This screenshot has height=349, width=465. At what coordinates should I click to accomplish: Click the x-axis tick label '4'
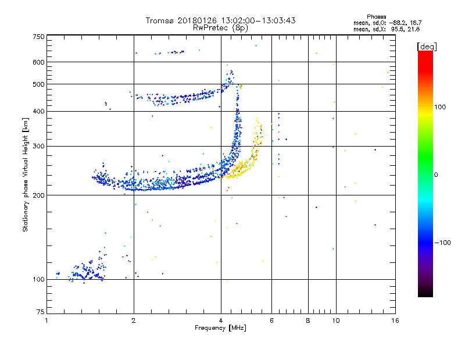221,320
